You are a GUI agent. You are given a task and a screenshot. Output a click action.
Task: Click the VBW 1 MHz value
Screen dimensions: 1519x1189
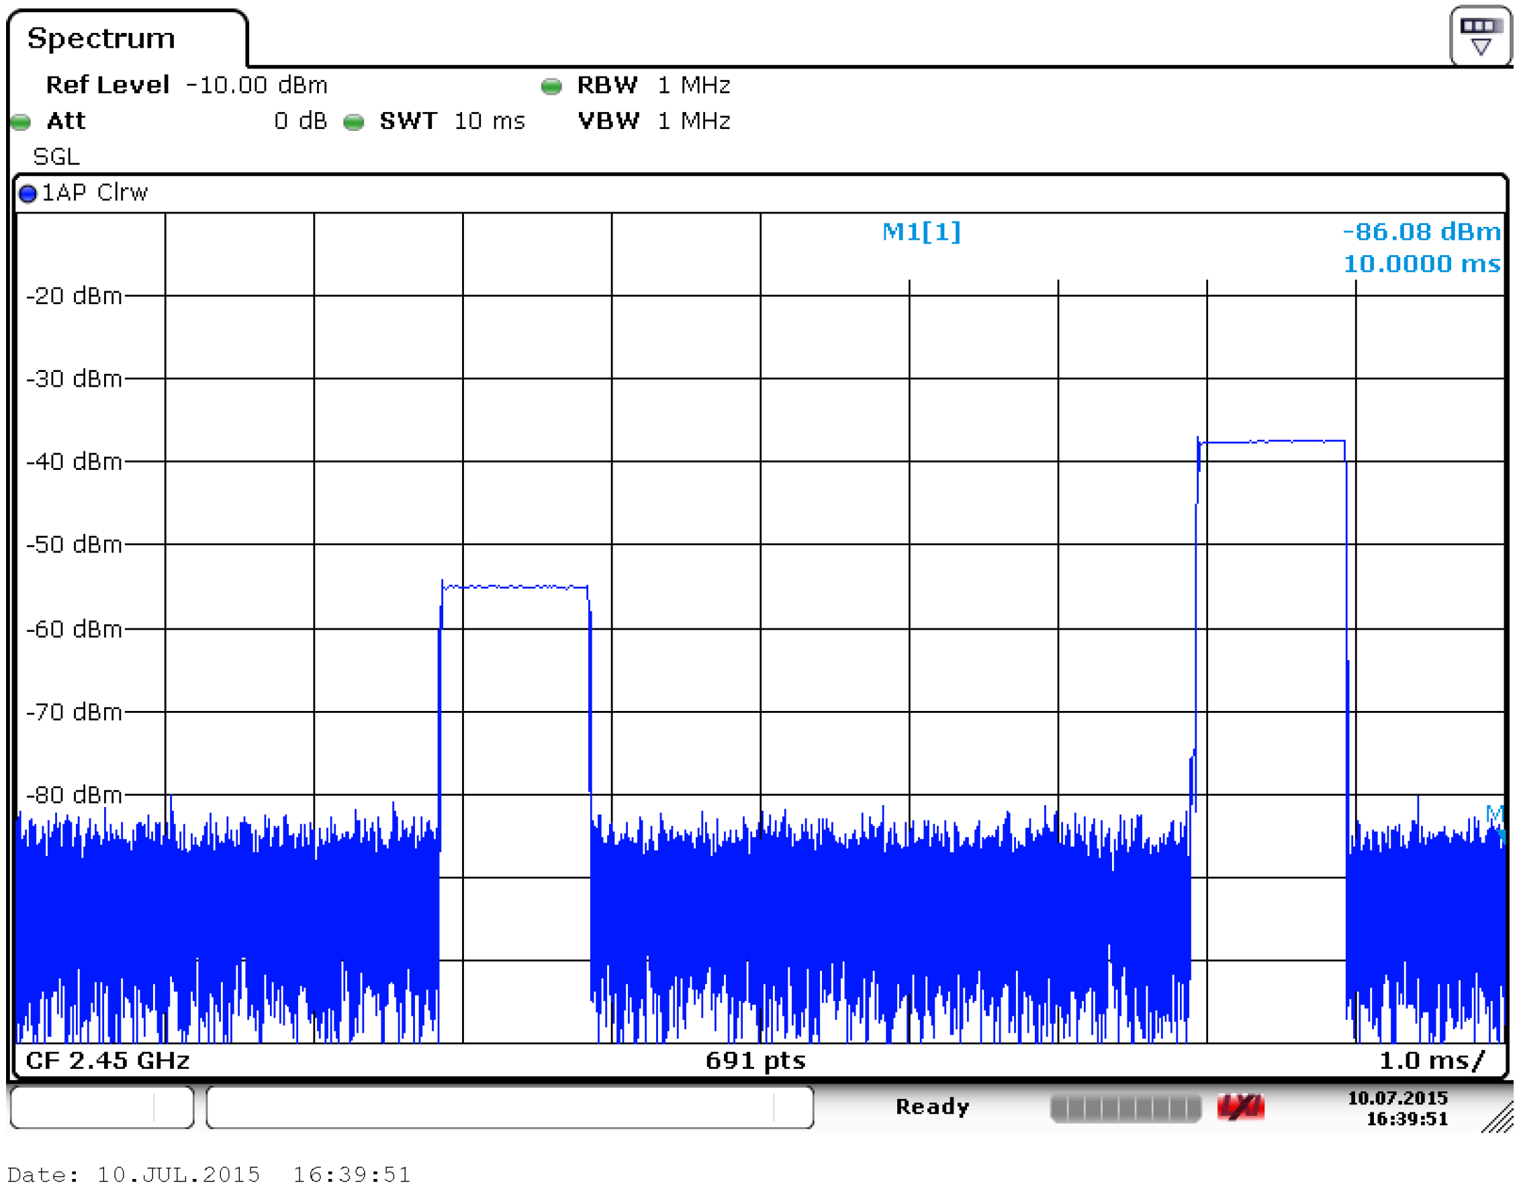pyautogui.click(x=694, y=121)
